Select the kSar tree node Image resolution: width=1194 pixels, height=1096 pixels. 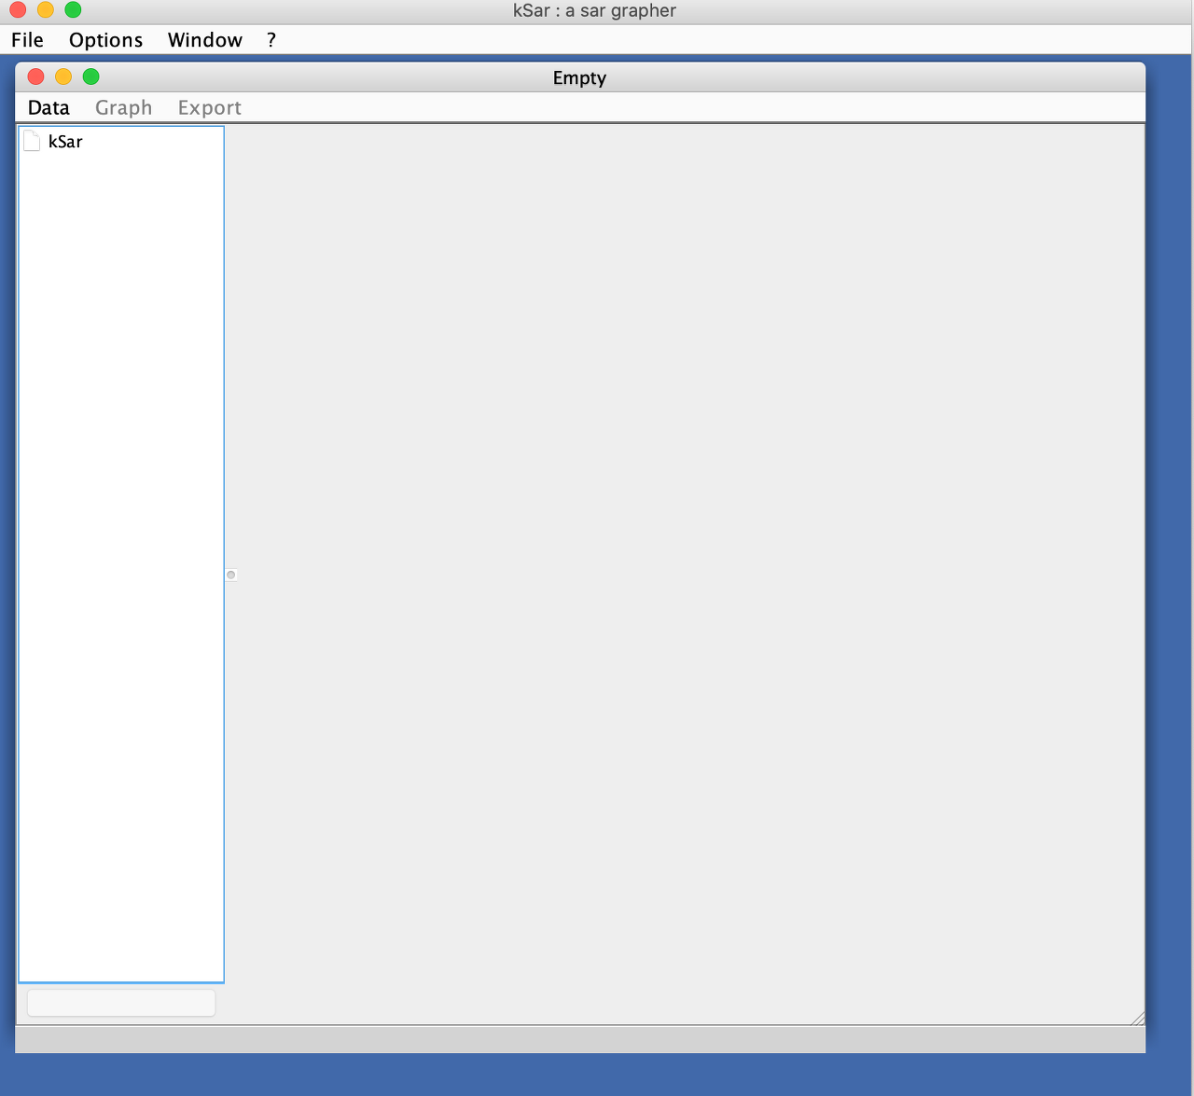[65, 142]
